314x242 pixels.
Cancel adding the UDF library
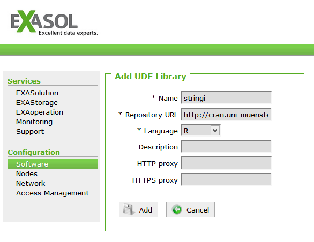[190, 209]
